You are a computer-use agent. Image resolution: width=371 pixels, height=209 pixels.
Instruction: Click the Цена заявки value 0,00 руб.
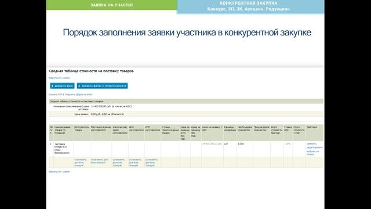coord(107,114)
